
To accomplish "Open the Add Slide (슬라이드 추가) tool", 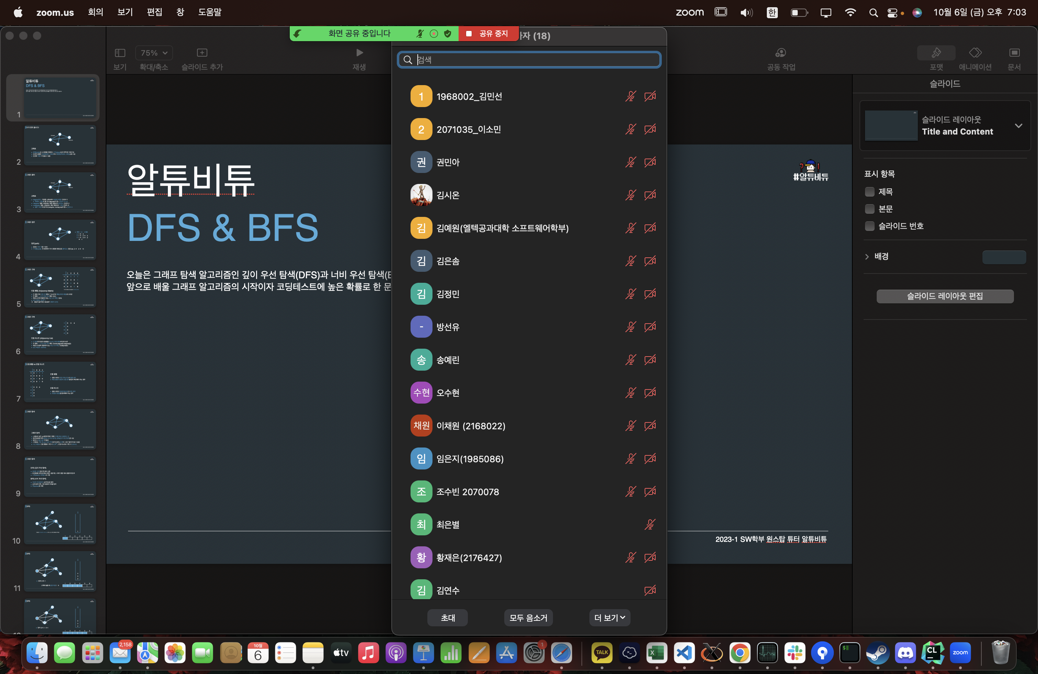I will [x=202, y=53].
